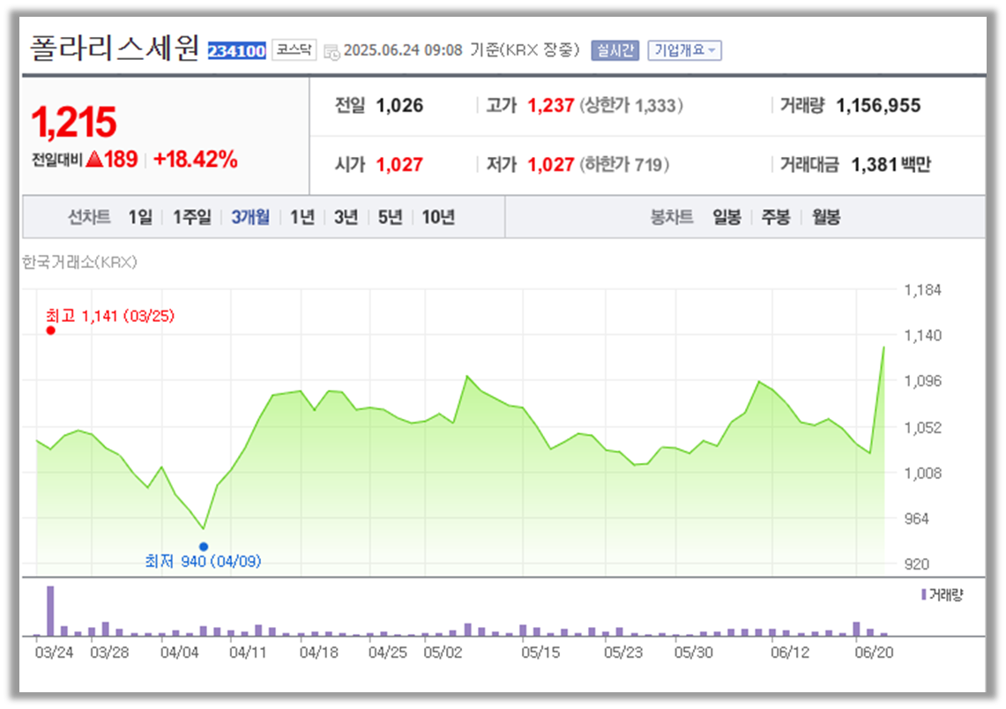This screenshot has width=1006, height=709.
Task: Click the purple 거래량 legend marker
Action: [923, 594]
